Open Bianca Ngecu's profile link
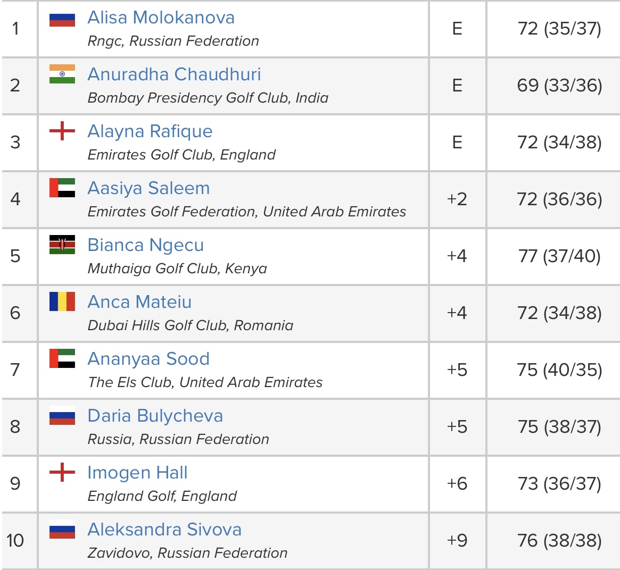This screenshot has height=570, width=620. [x=145, y=245]
